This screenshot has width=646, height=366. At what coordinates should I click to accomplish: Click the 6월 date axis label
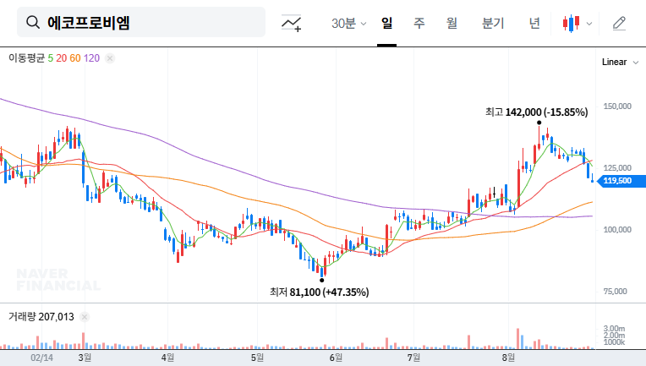pos(336,358)
